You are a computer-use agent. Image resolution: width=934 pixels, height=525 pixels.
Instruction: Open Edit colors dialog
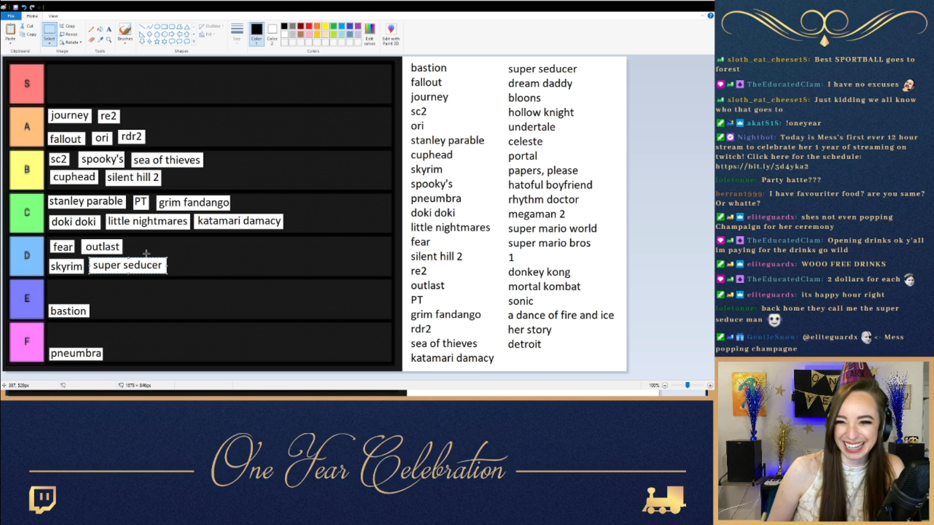click(x=369, y=34)
